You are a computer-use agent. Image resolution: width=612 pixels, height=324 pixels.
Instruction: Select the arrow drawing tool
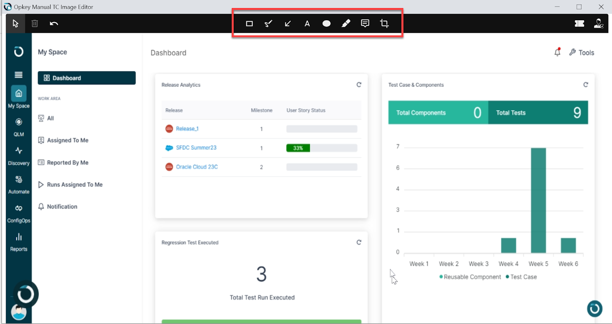pyautogui.click(x=288, y=24)
